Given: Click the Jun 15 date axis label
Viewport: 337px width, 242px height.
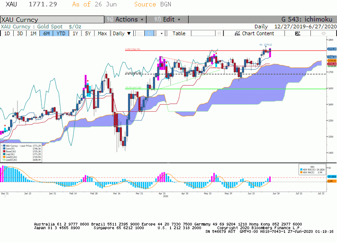Looking at the screenshot, I should [x=251, y=194].
